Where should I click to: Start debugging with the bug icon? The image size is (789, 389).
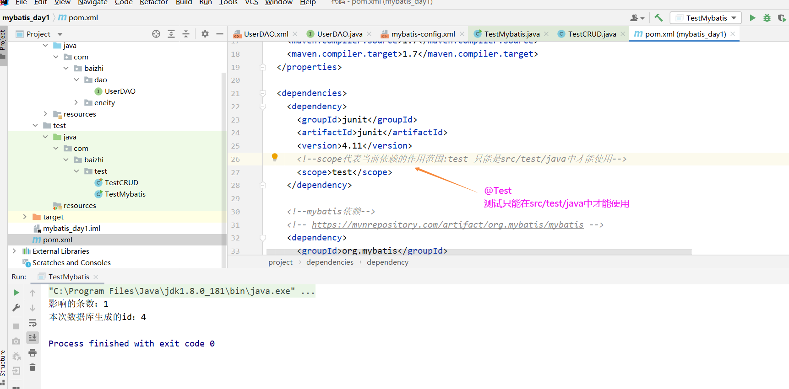click(767, 18)
